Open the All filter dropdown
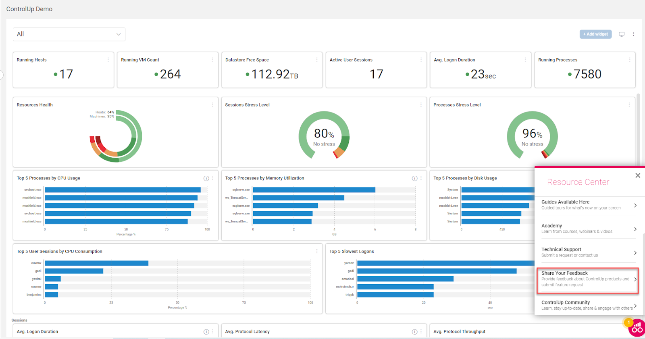The image size is (645, 339). pos(69,34)
